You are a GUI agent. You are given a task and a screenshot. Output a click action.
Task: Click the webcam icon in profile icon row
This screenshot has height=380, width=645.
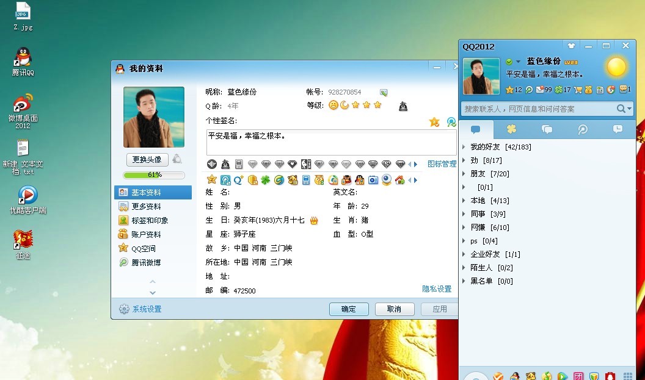coord(386,180)
